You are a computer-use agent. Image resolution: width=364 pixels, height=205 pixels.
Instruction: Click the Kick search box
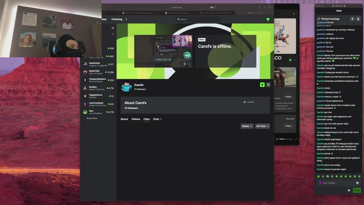[x=198, y=19]
